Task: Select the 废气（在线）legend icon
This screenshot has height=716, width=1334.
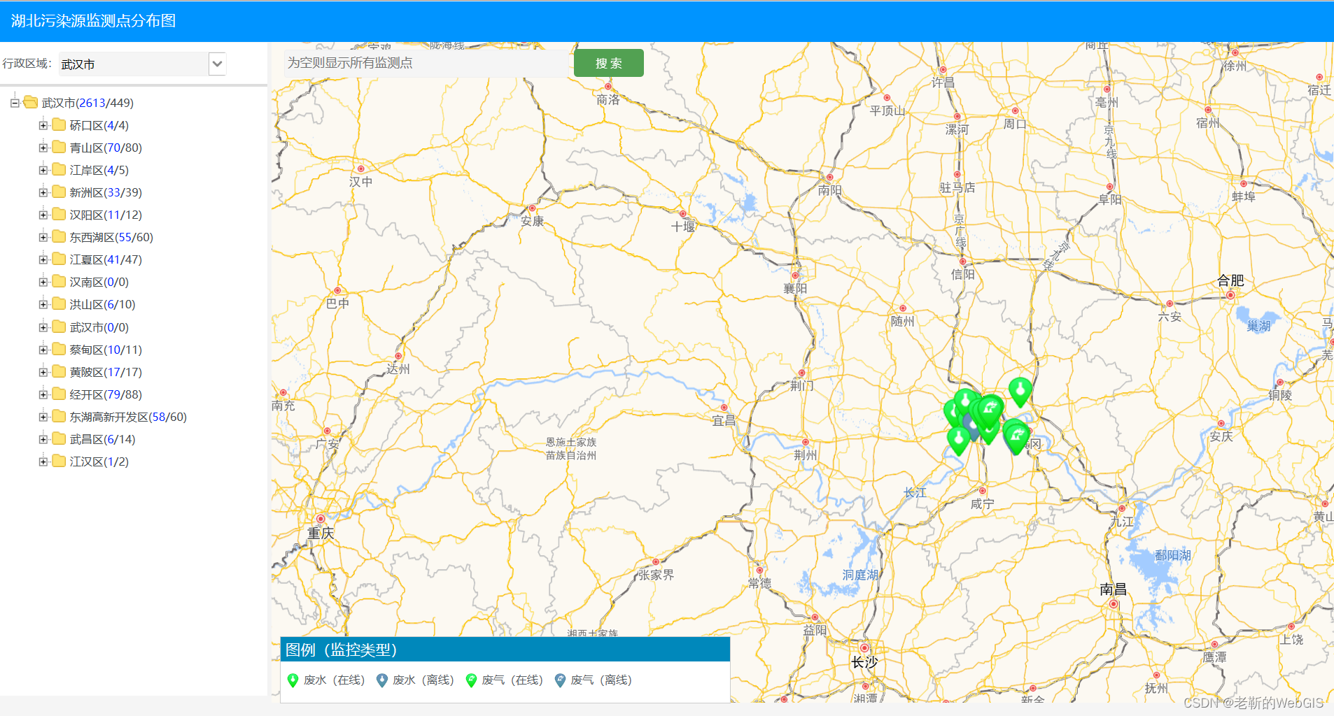Action: coord(472,680)
